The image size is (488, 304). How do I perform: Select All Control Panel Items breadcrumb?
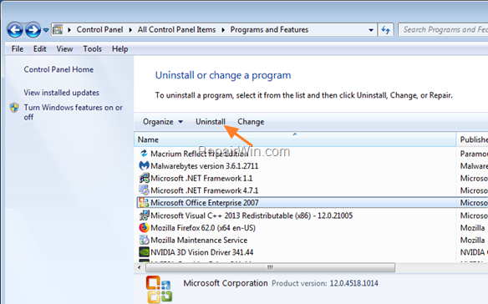point(176,29)
